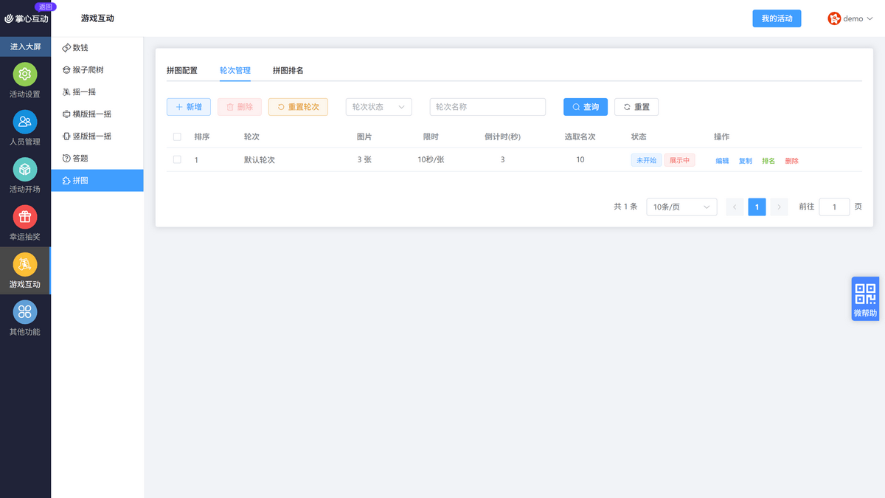885x498 pixels.
Task: Click 删除 link in 默认轮次 row
Action: [x=792, y=161]
